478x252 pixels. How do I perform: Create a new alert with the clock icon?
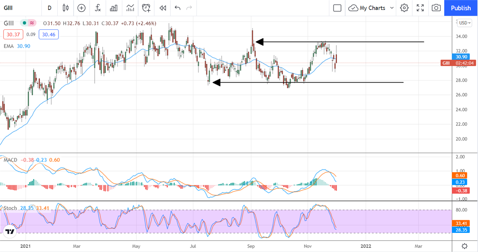point(146,8)
